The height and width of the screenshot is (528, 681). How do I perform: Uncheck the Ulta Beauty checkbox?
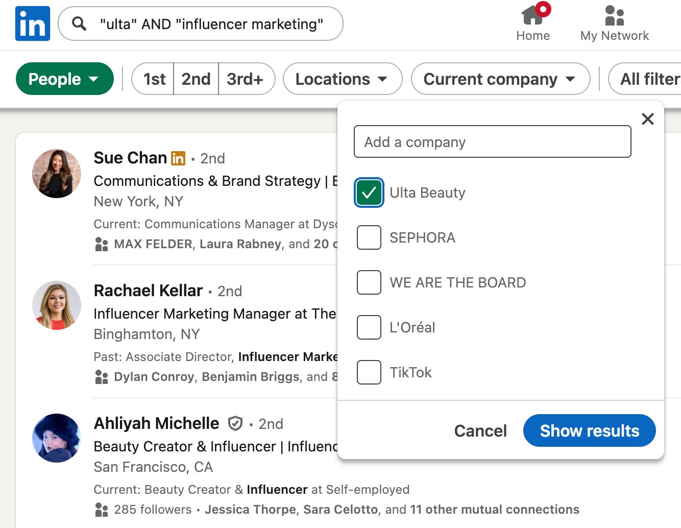369,193
